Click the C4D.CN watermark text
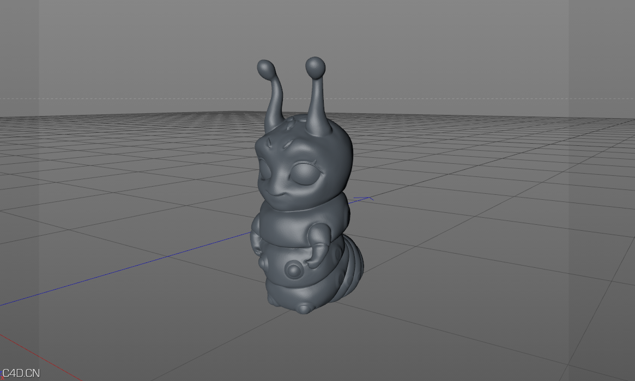Viewport: 635px width, 381px height. coord(21,373)
